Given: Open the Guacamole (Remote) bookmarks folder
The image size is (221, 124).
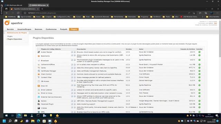Looking at the screenshot, I should (x=100, y=17).
